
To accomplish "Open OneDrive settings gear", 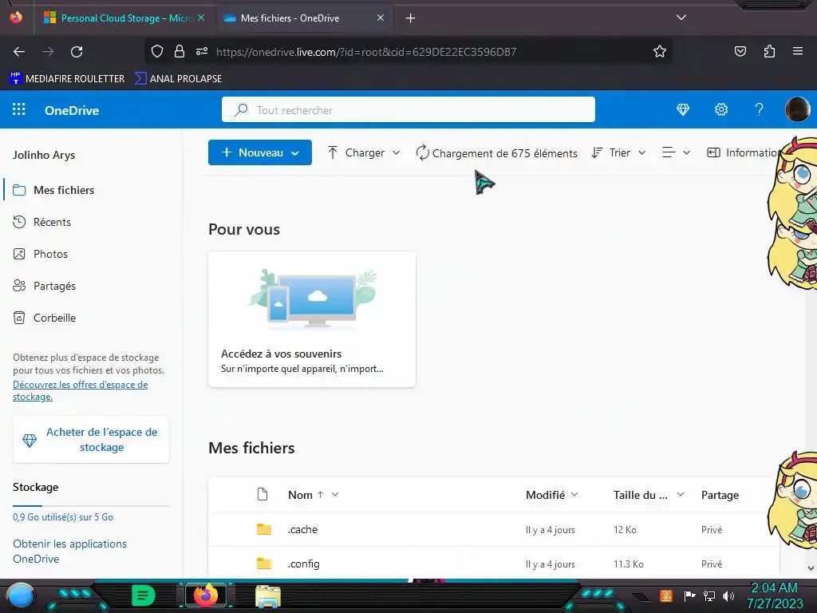I will pos(721,109).
